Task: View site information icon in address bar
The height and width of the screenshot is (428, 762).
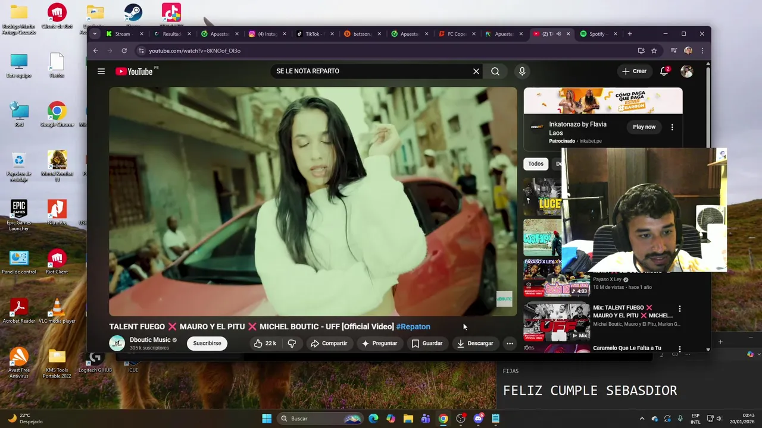Action: (141, 51)
